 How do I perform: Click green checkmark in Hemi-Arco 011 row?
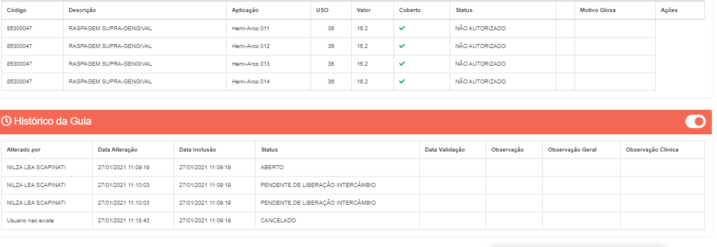pos(402,28)
